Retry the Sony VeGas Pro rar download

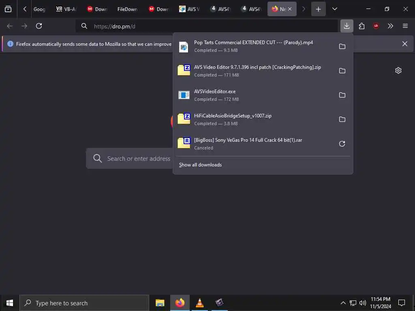(342, 144)
